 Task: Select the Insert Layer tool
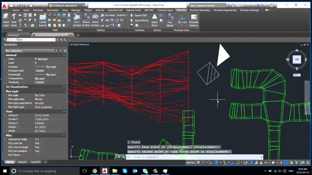click(x=5, y=20)
